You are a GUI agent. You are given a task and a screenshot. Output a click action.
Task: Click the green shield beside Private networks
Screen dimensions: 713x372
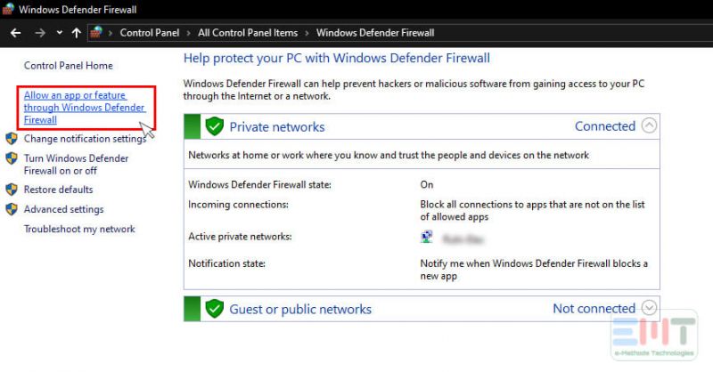click(214, 126)
